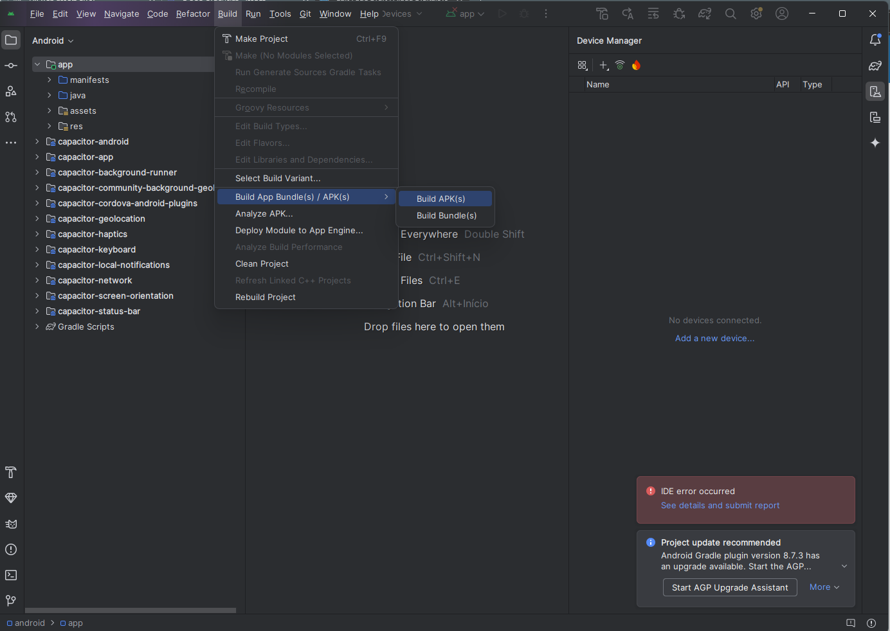Open the Commit tool window
Screen dimensions: 890x631
tap(11, 66)
